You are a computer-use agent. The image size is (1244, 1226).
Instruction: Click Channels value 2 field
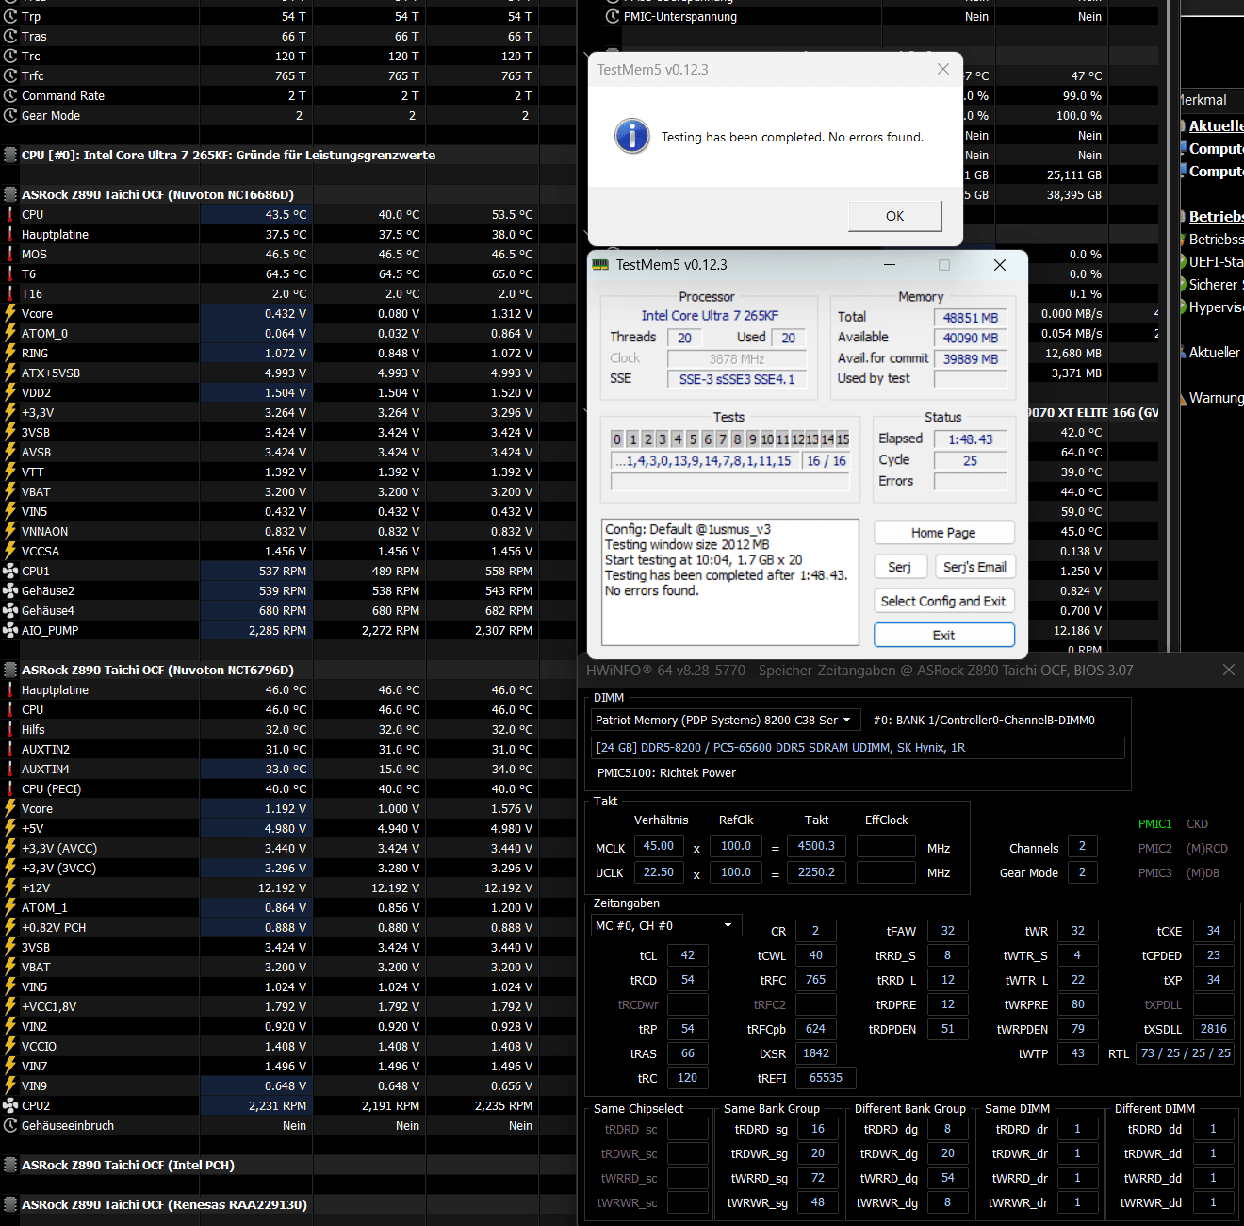(1082, 846)
